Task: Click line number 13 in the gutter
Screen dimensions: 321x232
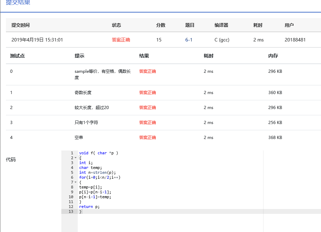Action: click(x=71, y=211)
